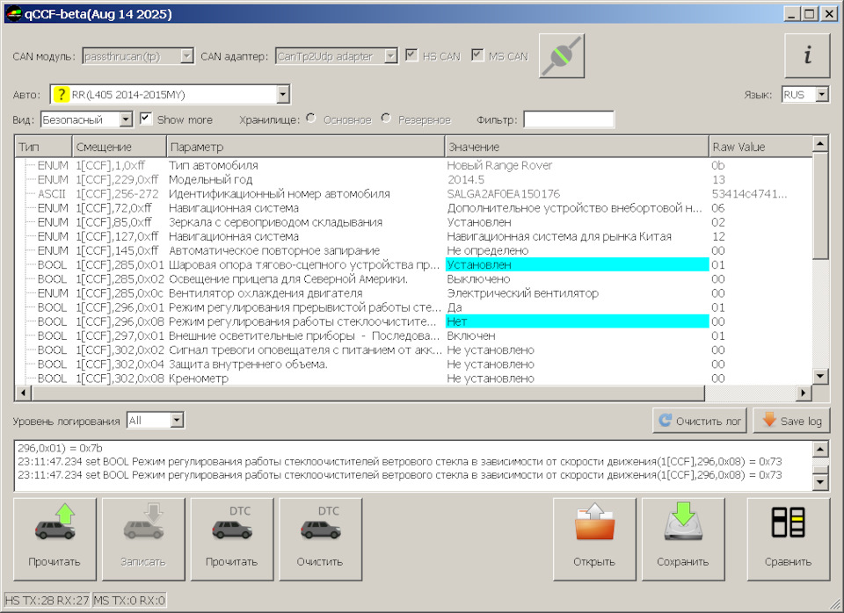Click the HS TX:28 RX:27 status indicator
Image resolution: width=844 pixels, height=613 pixels.
[47, 600]
